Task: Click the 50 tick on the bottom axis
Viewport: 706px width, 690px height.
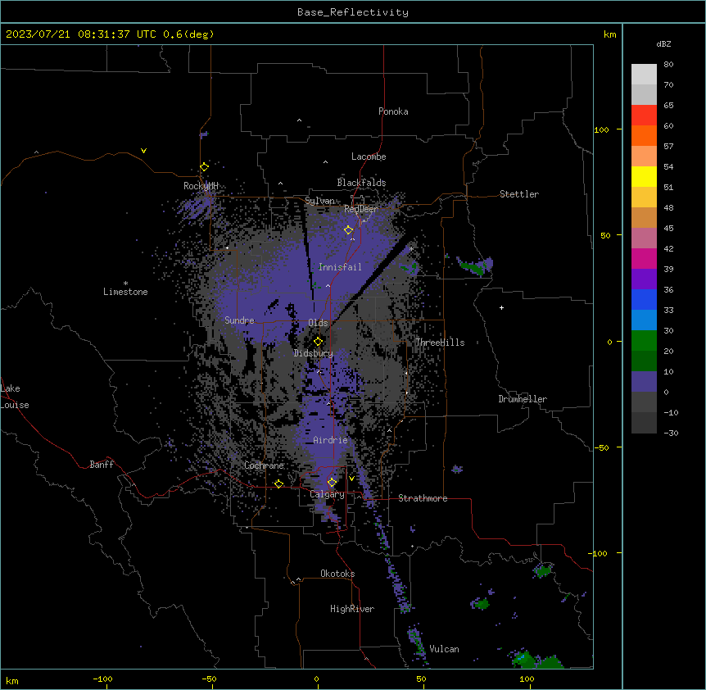Action: (x=421, y=679)
